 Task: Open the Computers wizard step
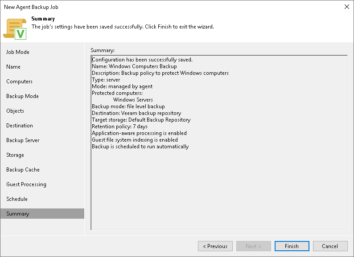(20, 82)
